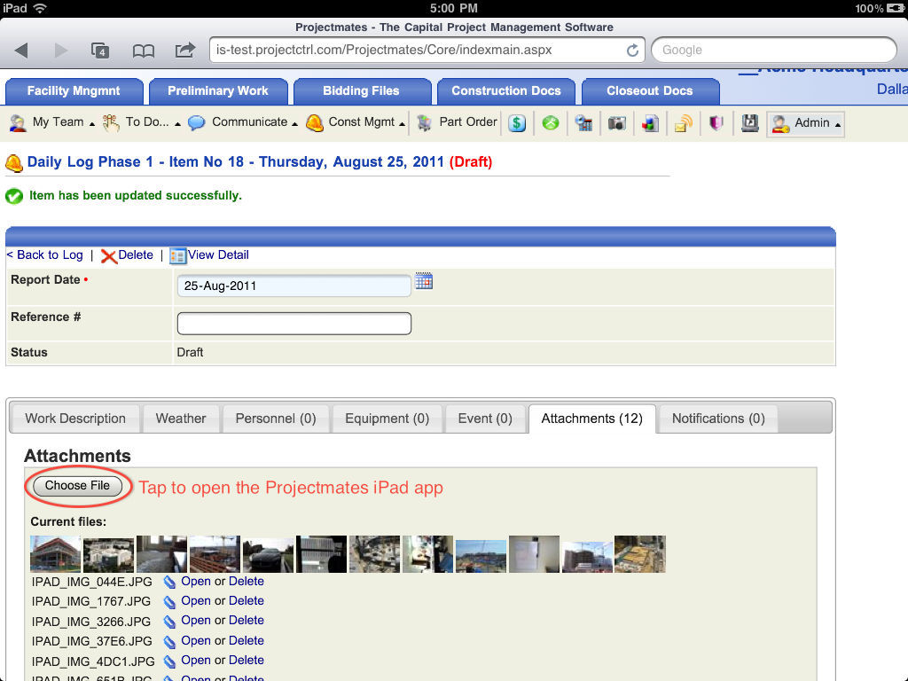
Task: Click the floppy disk shortcut icon
Action: [x=750, y=122]
